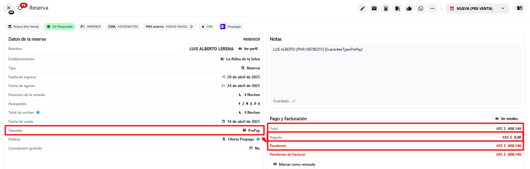530x169 pixels.
Task: Open Ver detalles in Pago y Facturación
Action: click(x=506, y=119)
